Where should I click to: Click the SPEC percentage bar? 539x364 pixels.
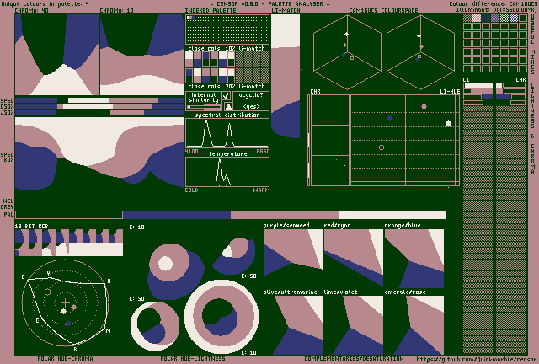pos(99,100)
